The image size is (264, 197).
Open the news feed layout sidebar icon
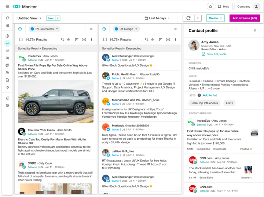coord(7,25)
